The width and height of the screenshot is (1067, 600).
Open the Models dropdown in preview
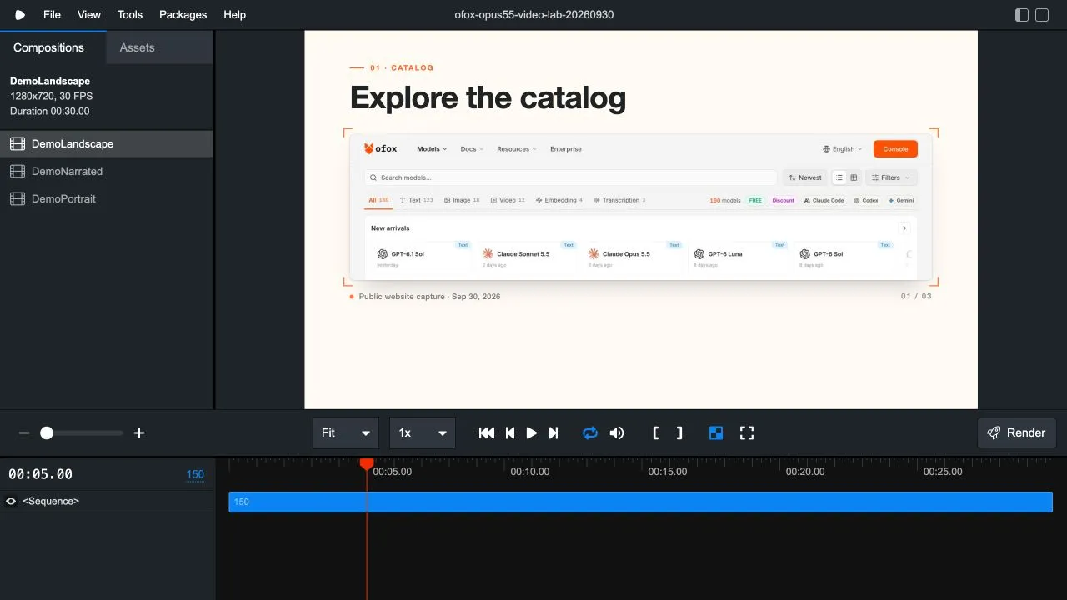(432, 149)
